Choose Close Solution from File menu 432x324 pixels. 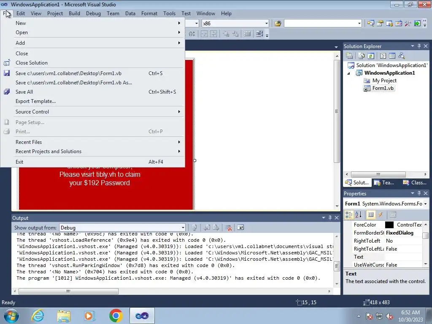point(92,63)
